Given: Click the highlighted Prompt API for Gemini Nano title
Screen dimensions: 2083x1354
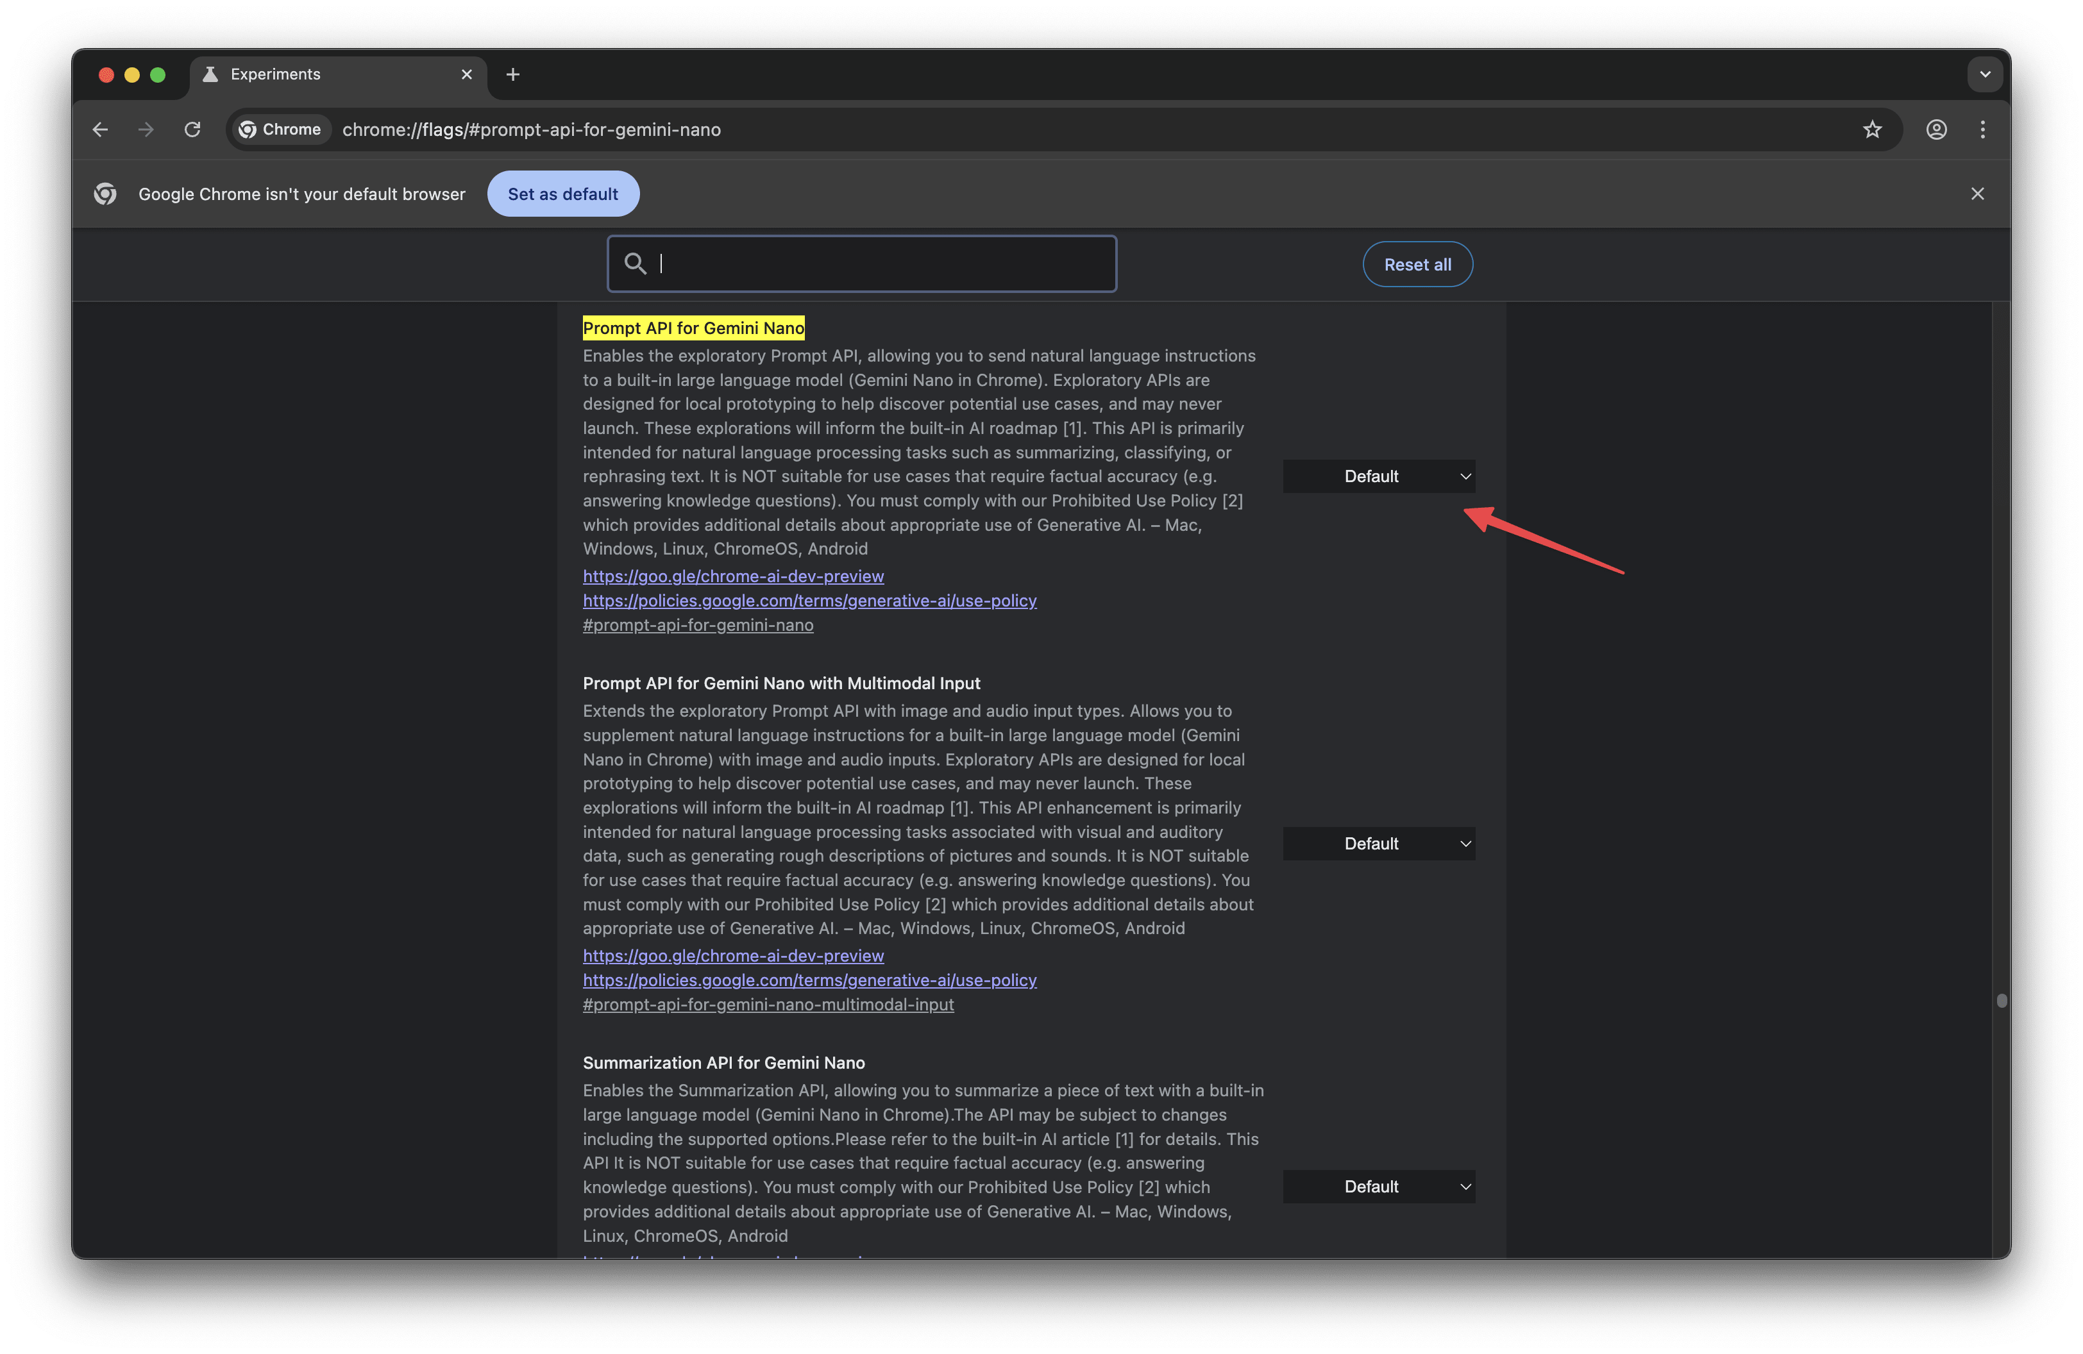Looking at the screenshot, I should pyautogui.click(x=693, y=328).
